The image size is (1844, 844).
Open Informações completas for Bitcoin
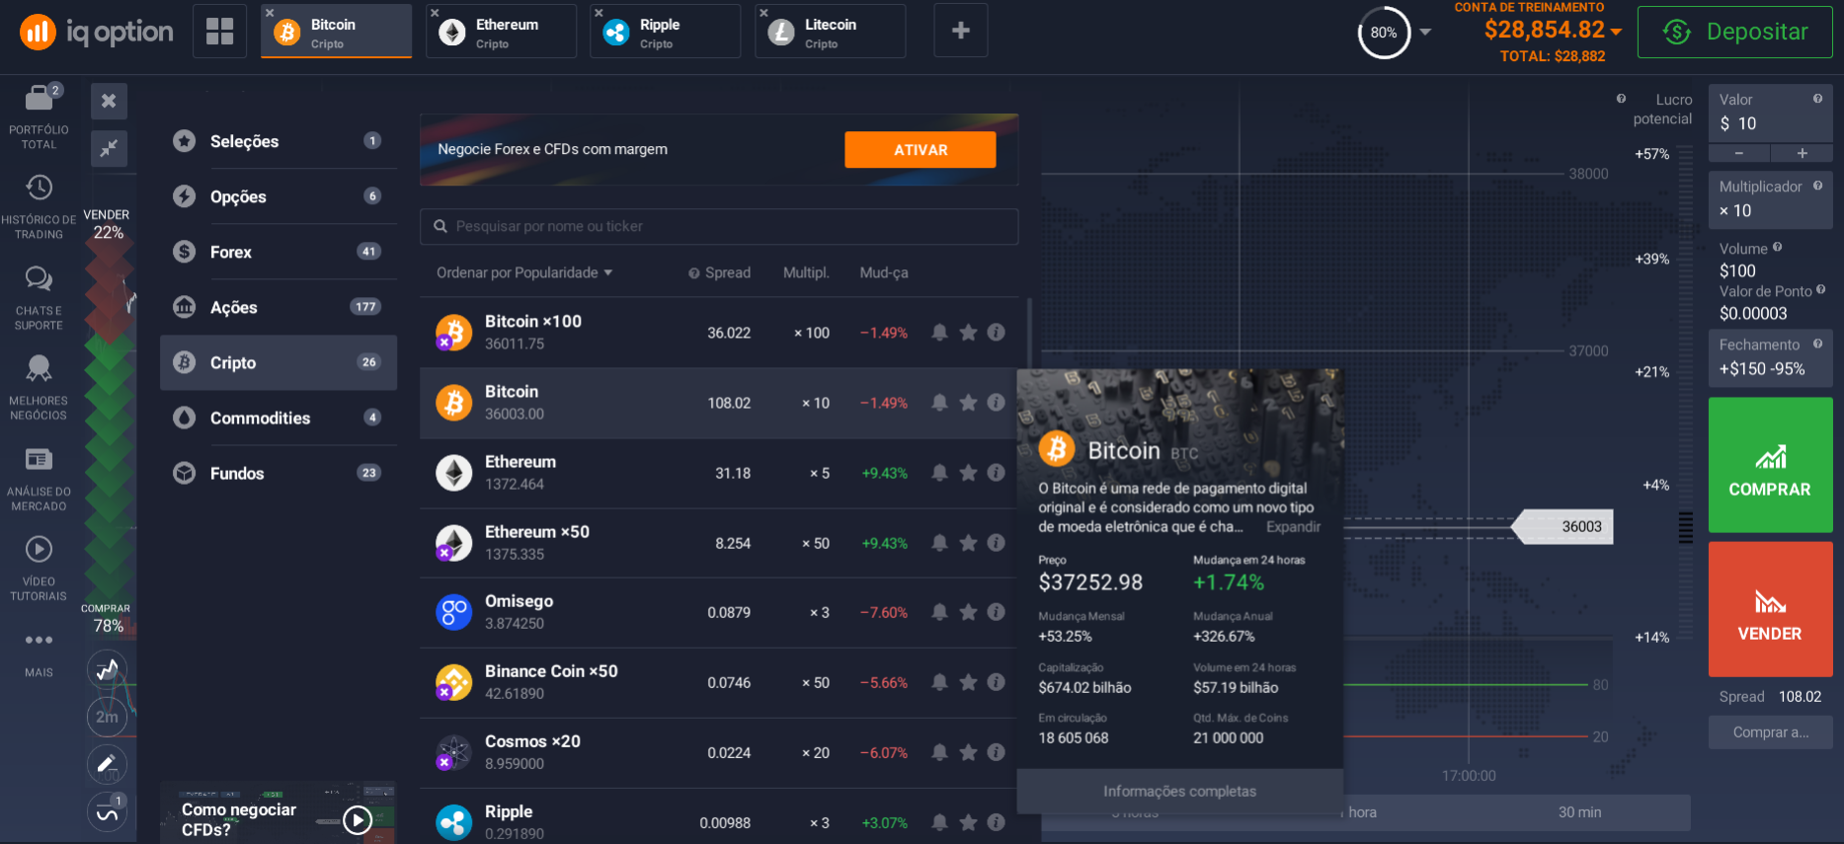[1179, 791]
